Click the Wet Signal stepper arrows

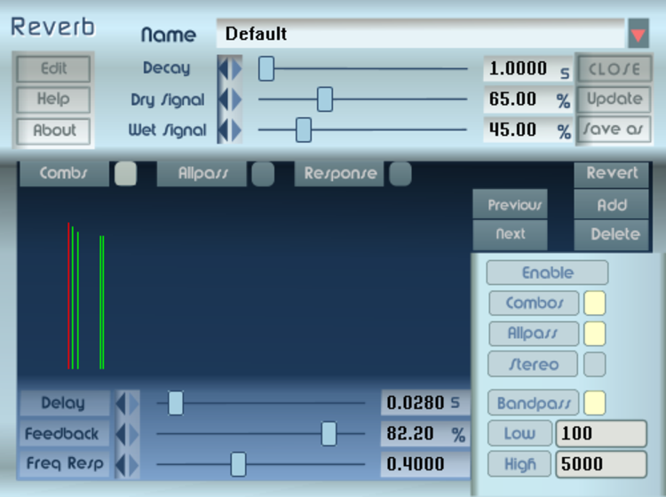point(229,130)
